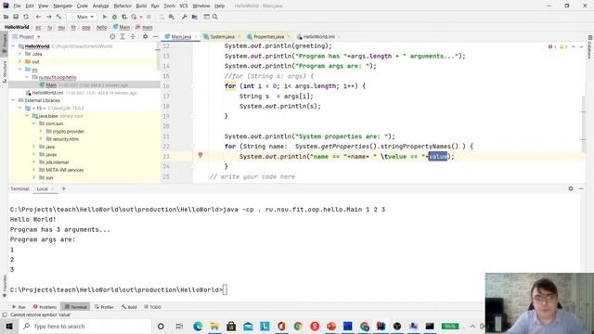The height and width of the screenshot is (334, 594).
Task: Toggle Favorites tool window sidebar button
Action: [4, 287]
